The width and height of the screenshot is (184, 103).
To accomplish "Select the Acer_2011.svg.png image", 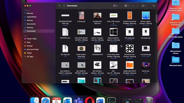I will [114, 15].
